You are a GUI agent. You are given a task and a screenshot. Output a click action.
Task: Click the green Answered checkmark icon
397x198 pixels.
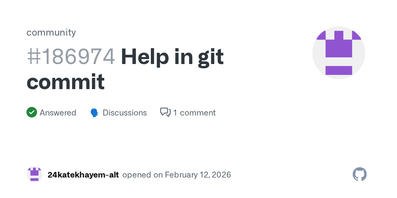(32, 113)
